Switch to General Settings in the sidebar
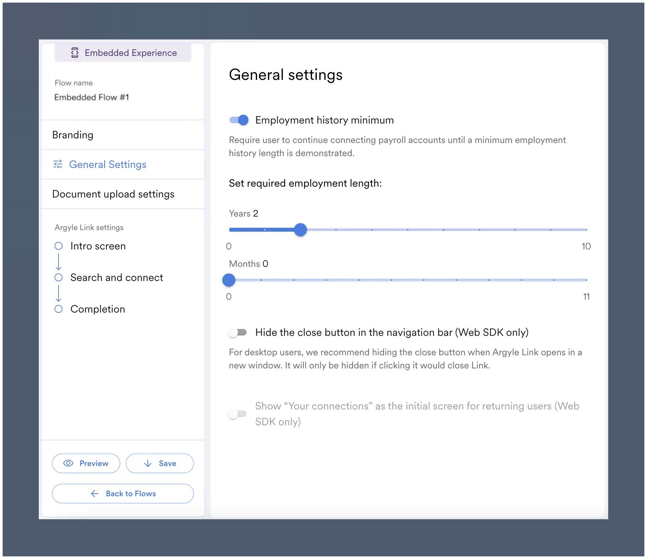This screenshot has width=647, height=559. click(x=108, y=164)
